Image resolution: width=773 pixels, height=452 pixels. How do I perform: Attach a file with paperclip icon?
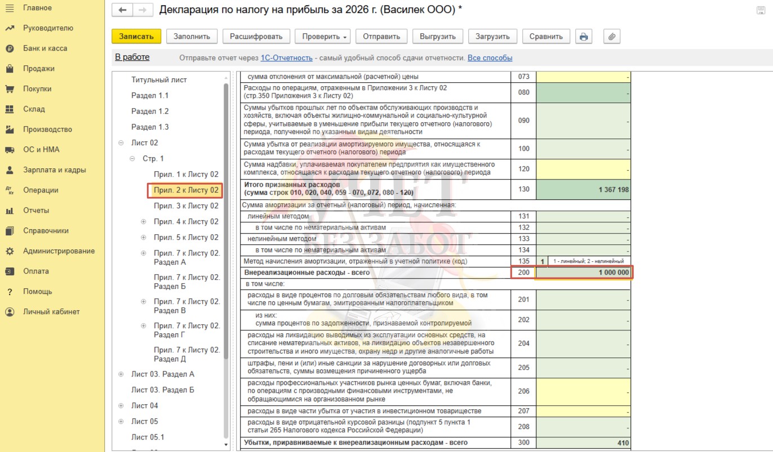612,37
